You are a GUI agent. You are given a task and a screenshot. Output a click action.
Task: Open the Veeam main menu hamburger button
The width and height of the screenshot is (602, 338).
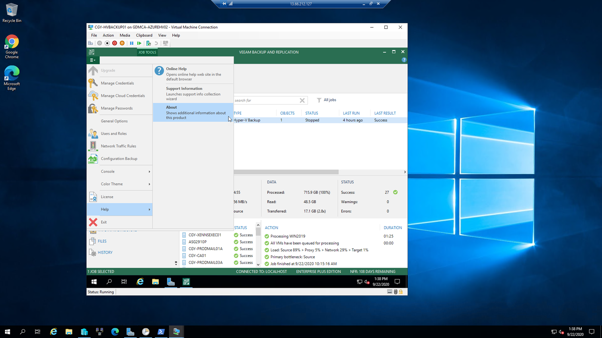click(93, 60)
